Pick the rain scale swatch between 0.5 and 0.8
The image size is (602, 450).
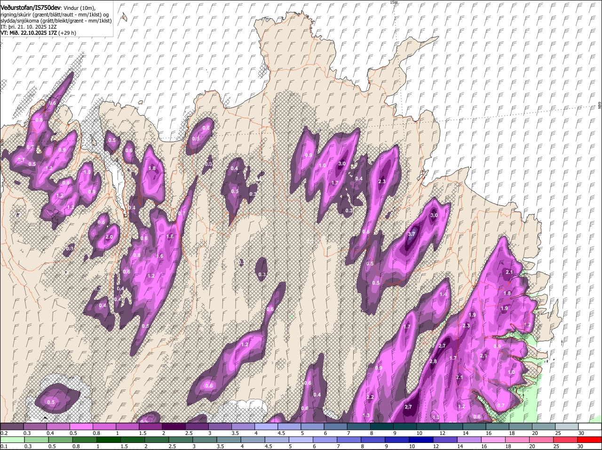(60, 440)
